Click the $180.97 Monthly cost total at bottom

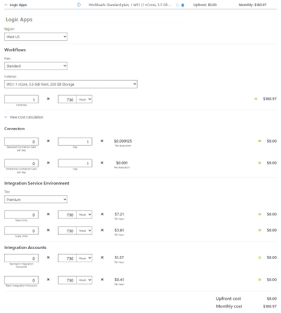coord(270,306)
